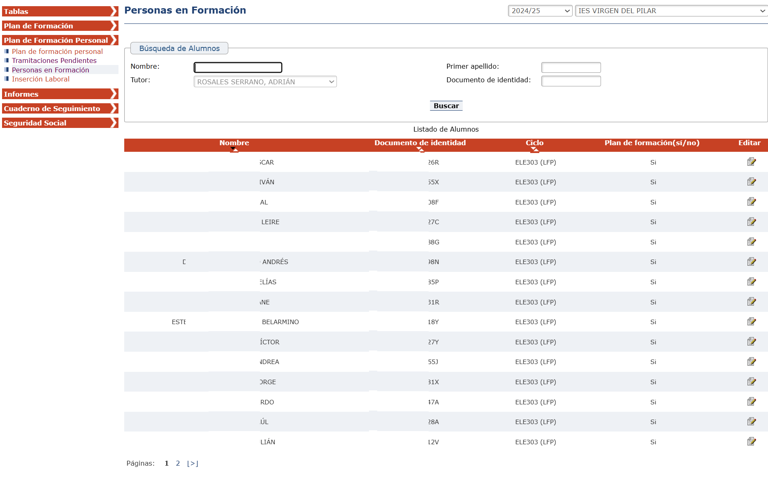Image resolution: width=768 pixels, height=478 pixels.
Task: Click edit icon for the ANDRÉS row
Action: (x=751, y=262)
